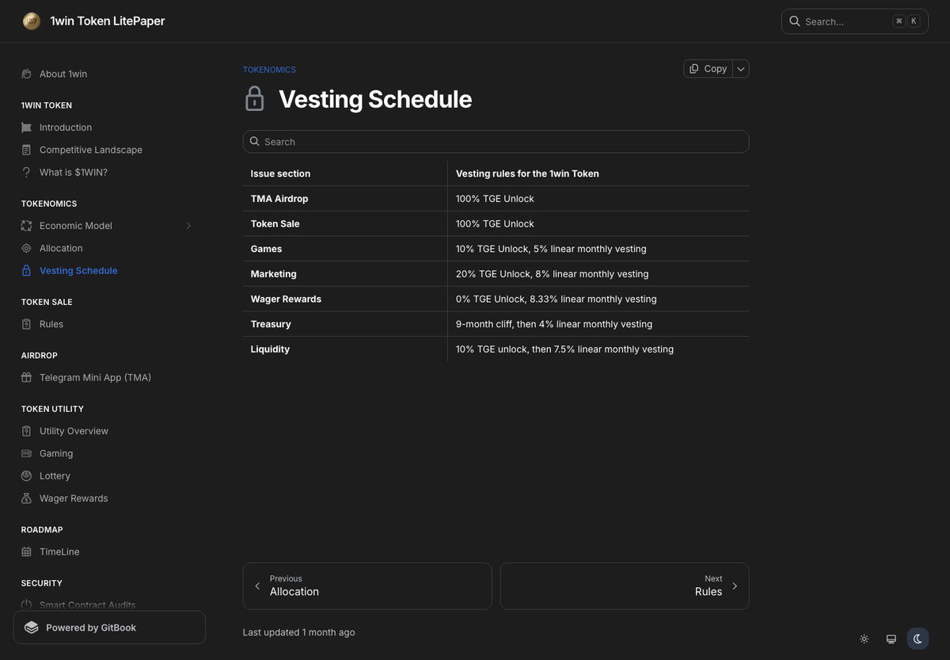Click the question mark icon beside What is $1WIN?
Screen dimensions: 950x660
pos(26,172)
